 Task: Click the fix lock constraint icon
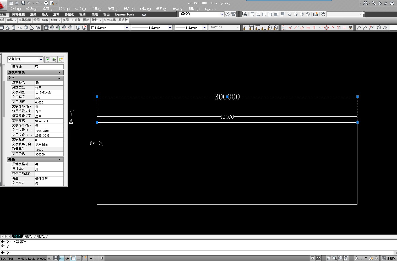pos(350,28)
